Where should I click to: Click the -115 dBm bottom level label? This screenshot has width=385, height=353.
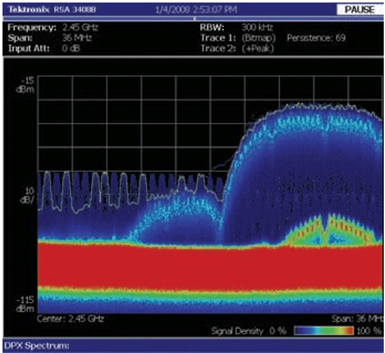pos(28,303)
